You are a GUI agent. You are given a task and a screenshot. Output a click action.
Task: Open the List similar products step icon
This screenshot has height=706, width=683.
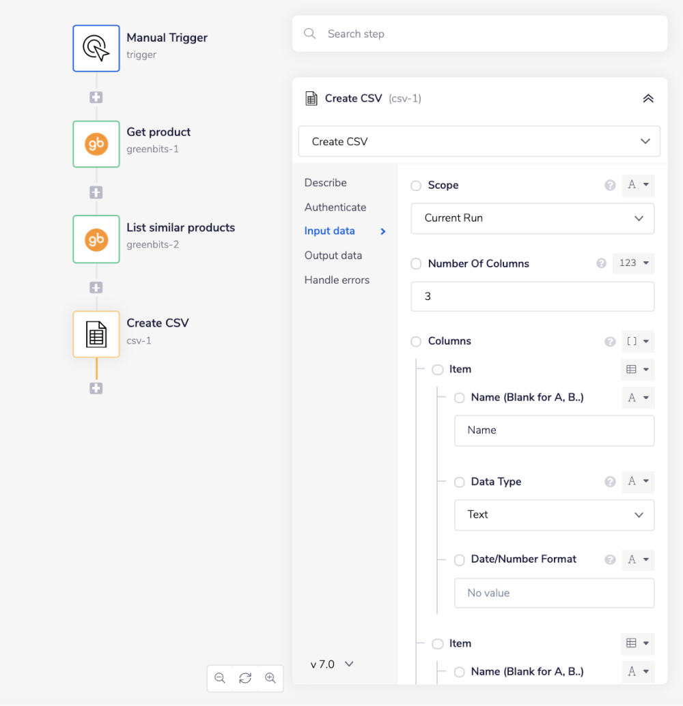click(x=96, y=239)
